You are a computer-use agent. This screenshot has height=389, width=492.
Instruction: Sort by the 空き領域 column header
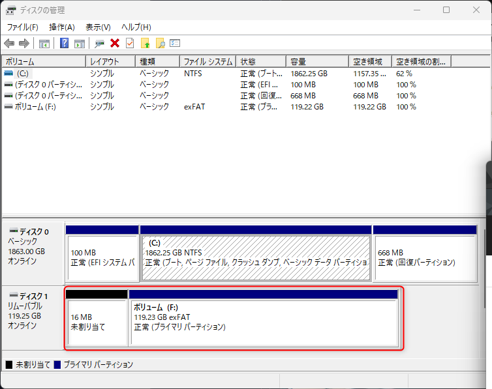(371, 61)
